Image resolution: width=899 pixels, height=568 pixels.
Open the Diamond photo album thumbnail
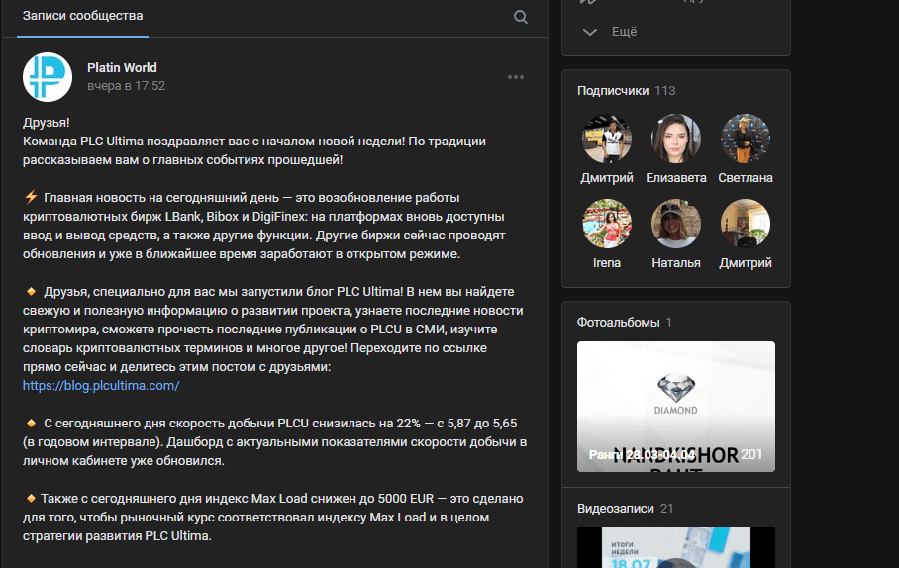[676, 406]
